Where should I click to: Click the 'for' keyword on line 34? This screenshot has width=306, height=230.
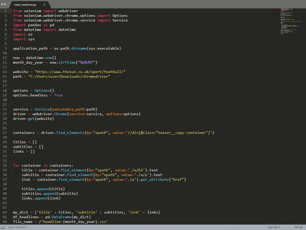pyautogui.click(x=16, y=166)
